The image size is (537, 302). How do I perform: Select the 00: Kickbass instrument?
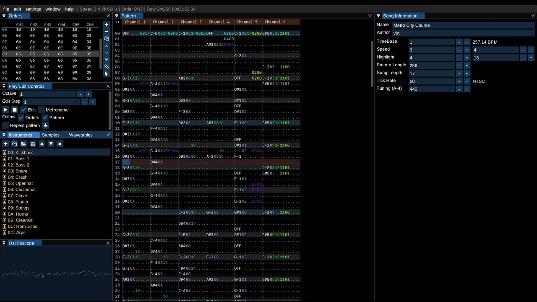[56, 153]
